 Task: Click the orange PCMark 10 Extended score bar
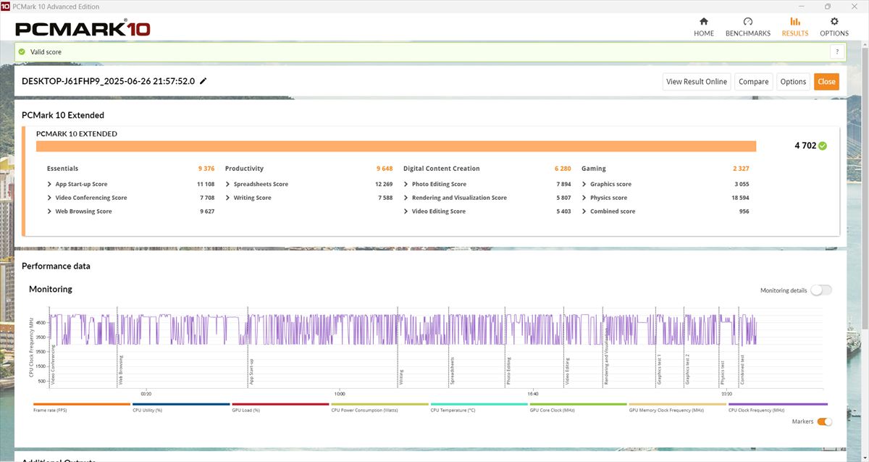(x=396, y=146)
